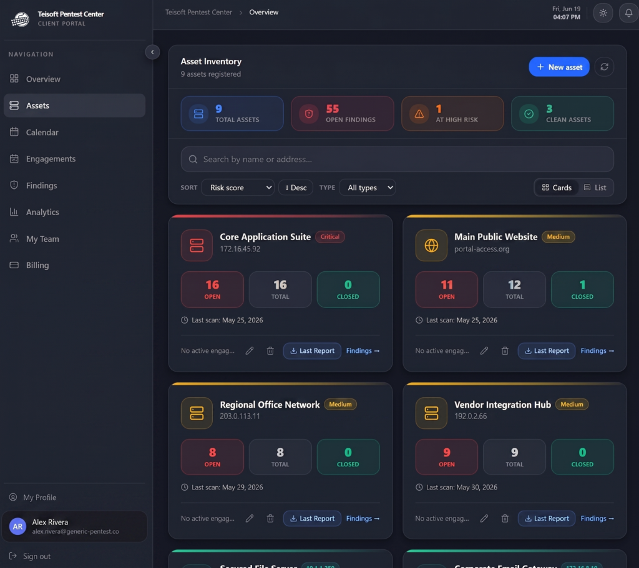Screen dimensions: 639x568
Task: Edit the Regional Office Network asset
Action: (250, 518)
